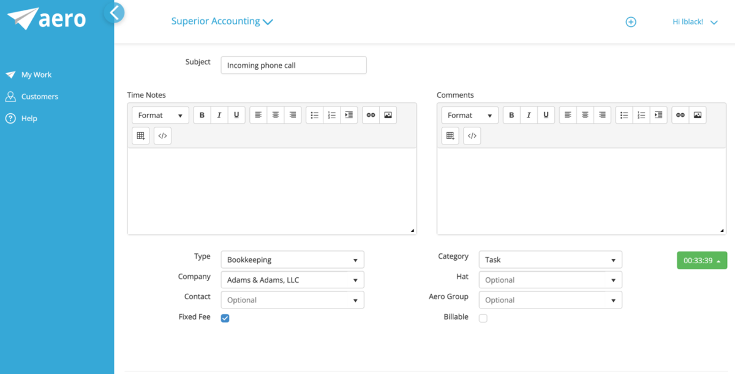Click the create new plus icon
Viewport: 735px width, 374px height.
(x=631, y=21)
